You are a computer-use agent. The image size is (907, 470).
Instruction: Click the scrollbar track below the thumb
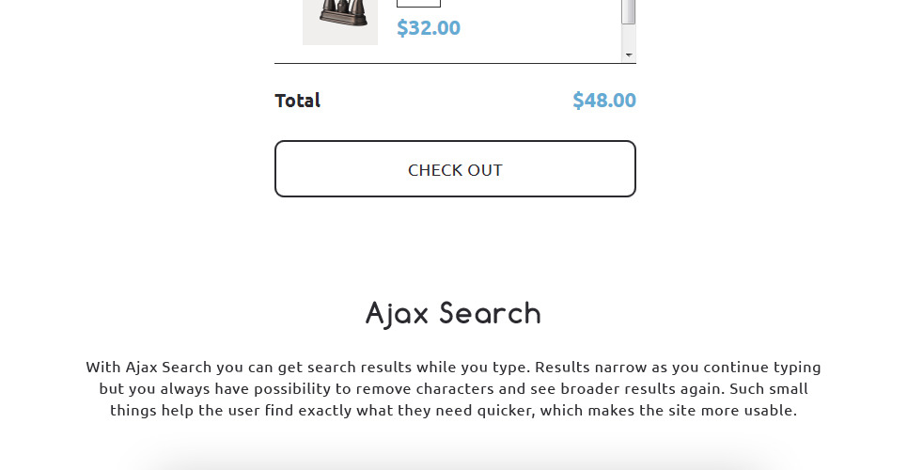coord(629,36)
